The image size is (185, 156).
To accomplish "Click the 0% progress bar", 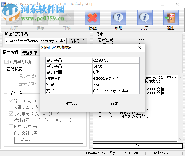I will click(x=138, y=146).
